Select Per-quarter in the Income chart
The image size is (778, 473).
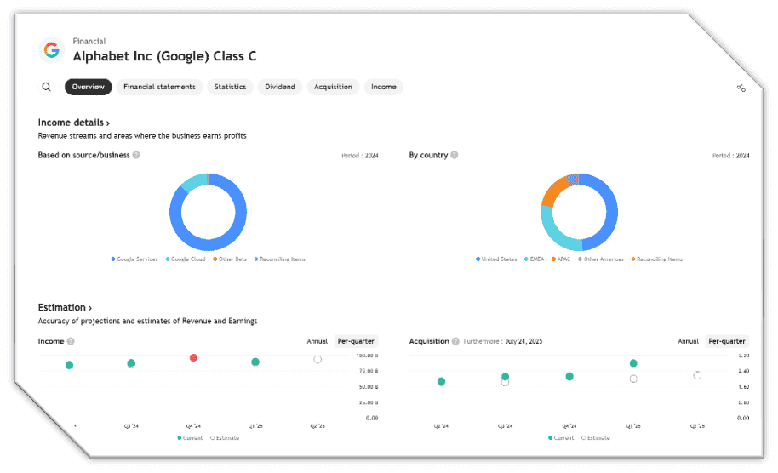point(356,341)
